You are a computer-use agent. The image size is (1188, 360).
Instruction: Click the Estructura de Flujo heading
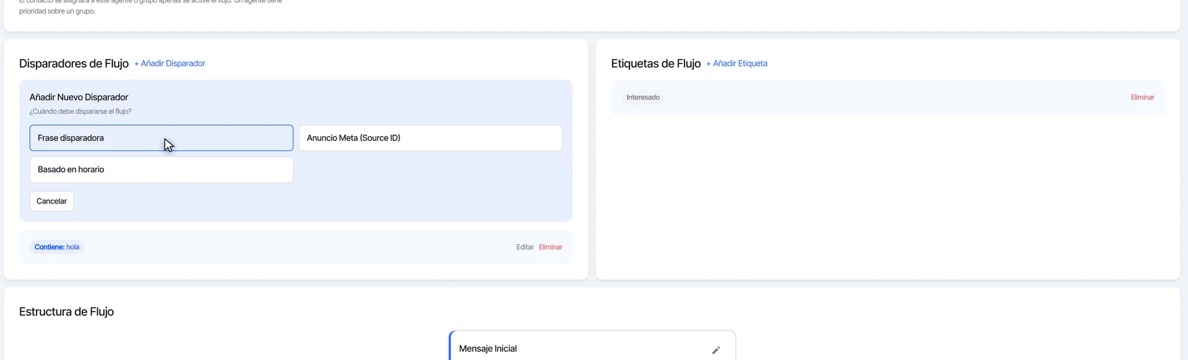click(x=66, y=312)
